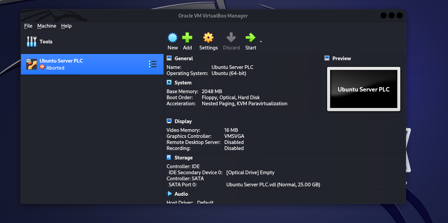Click the Display section screen icon
Image resolution: width=448 pixels, height=223 pixels.
tap(169, 121)
